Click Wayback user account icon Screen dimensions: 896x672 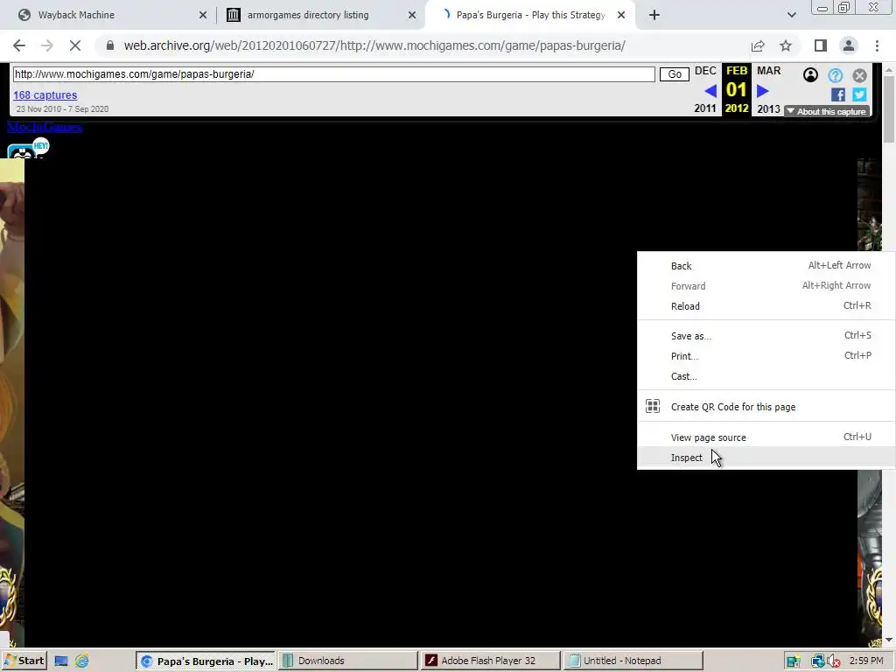tap(810, 75)
